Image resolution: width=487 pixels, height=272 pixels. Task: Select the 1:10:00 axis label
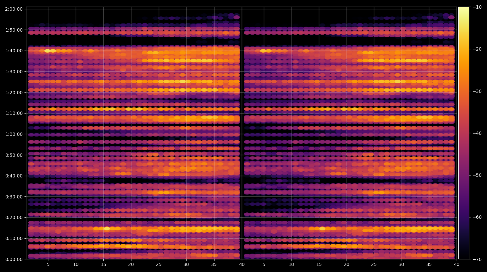click(14, 113)
